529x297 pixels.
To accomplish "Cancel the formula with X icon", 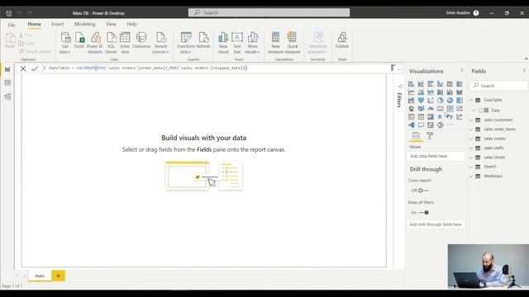I will pos(23,68).
